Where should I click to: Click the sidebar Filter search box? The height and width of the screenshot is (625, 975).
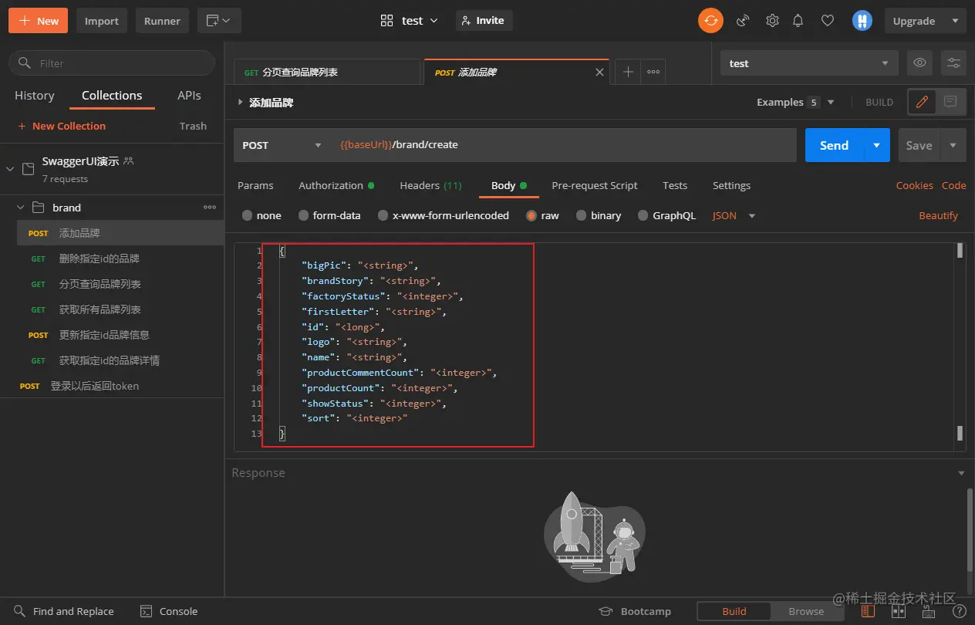pos(112,63)
